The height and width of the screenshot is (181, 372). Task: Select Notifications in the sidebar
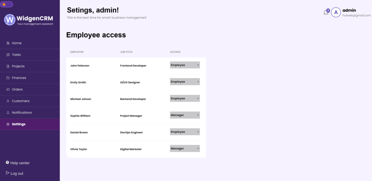pos(30,113)
